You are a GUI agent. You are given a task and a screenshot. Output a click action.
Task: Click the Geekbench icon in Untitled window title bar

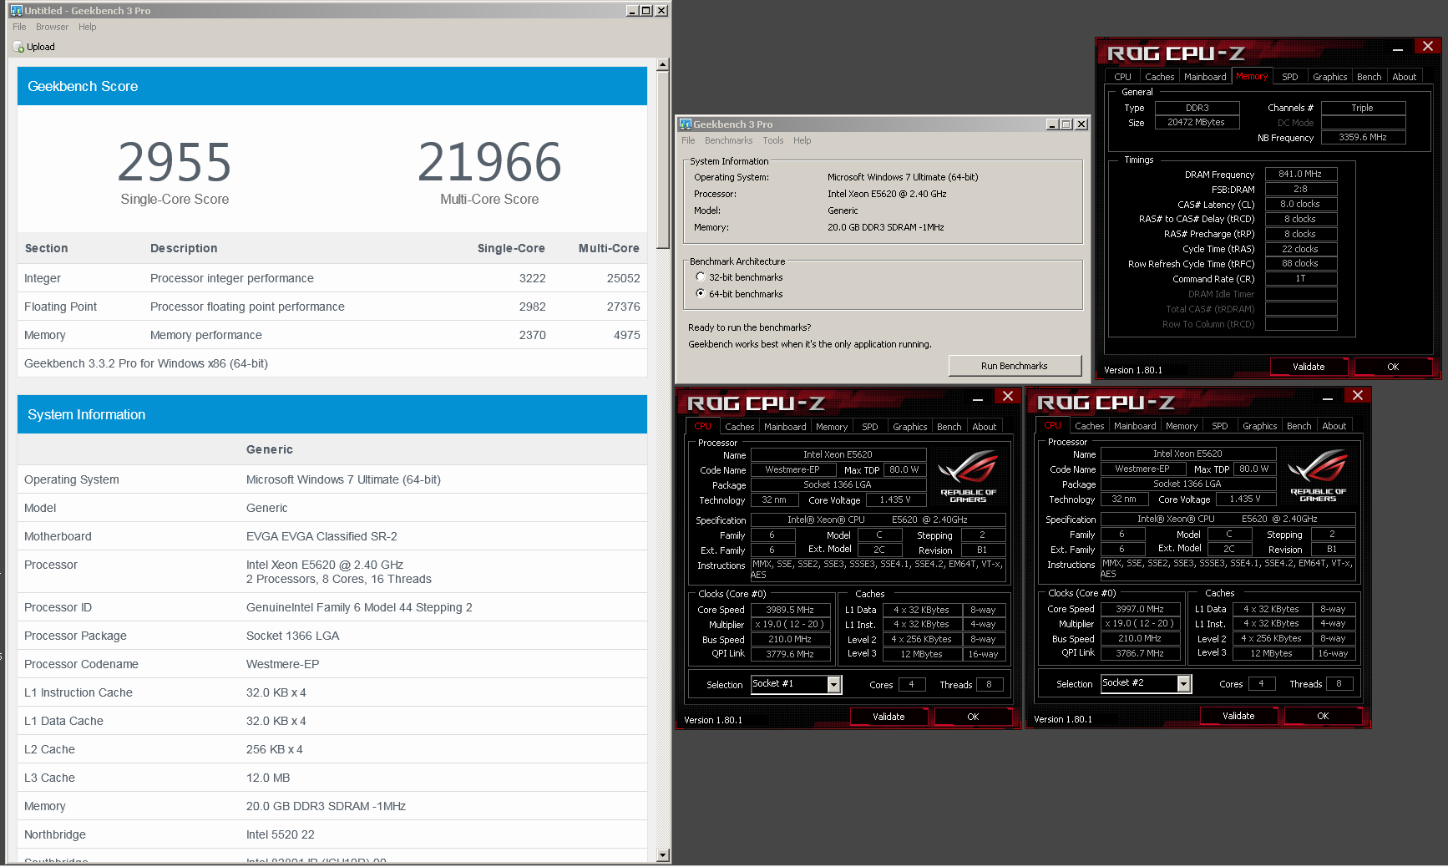pos(16,11)
